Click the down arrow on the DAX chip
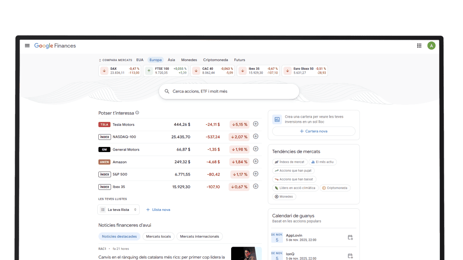 pos(103,71)
